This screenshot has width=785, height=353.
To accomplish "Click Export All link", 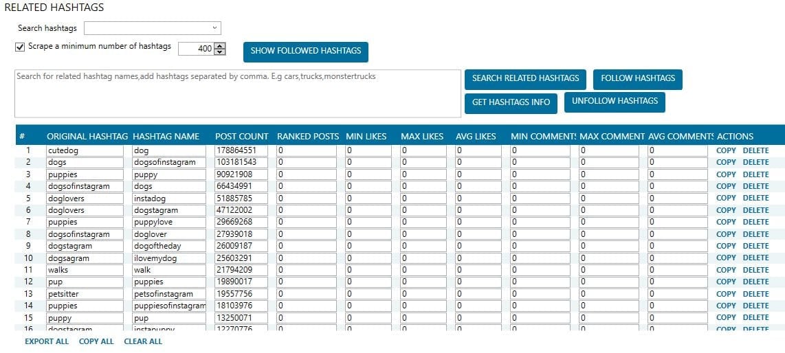I will pyautogui.click(x=47, y=341).
